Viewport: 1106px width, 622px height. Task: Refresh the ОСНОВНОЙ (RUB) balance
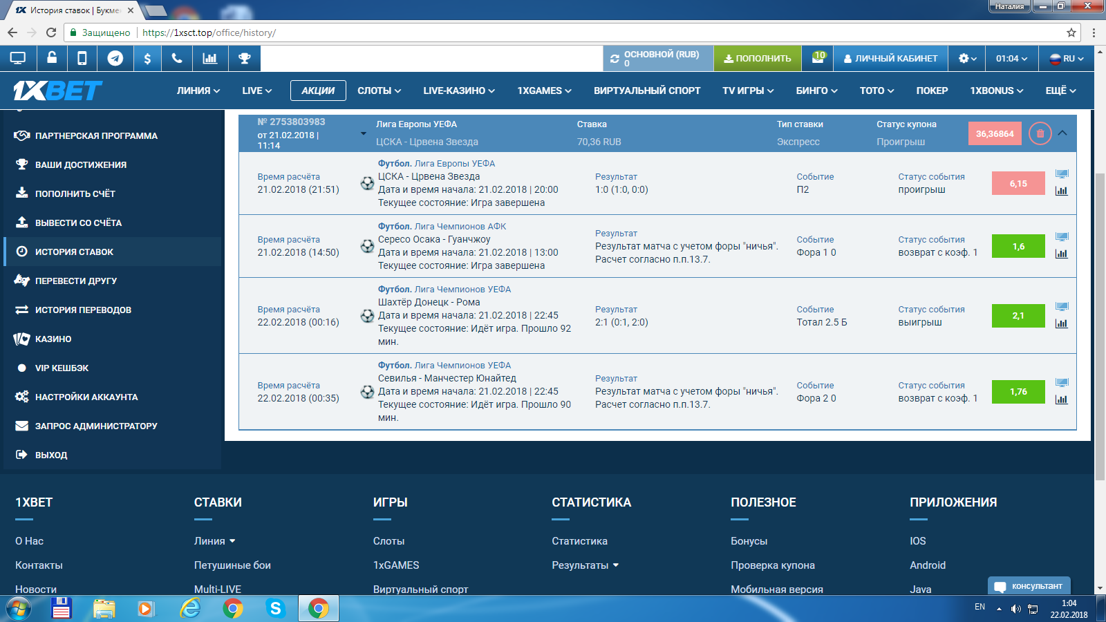pyautogui.click(x=615, y=59)
